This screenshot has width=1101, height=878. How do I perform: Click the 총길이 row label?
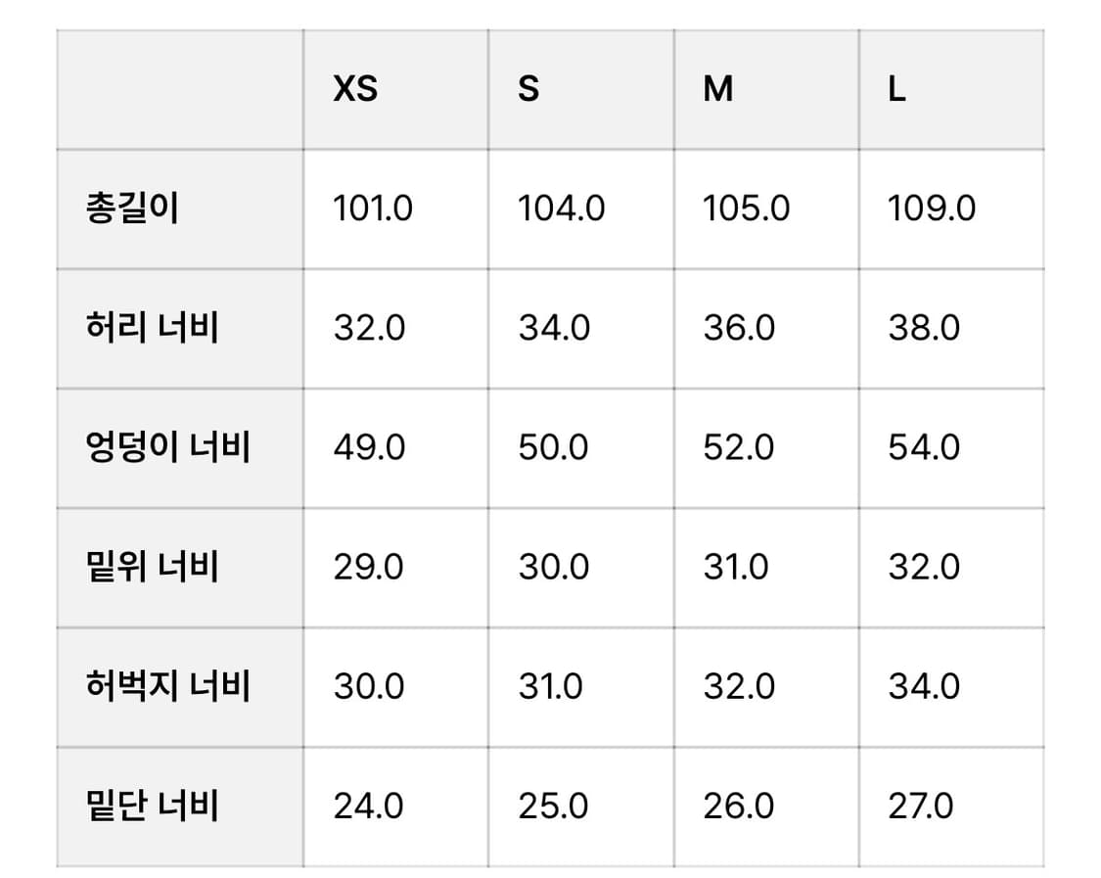(x=132, y=209)
